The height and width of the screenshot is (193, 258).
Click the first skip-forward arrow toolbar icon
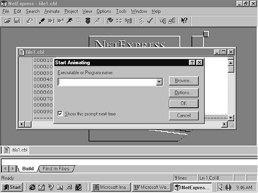[x=51, y=21]
